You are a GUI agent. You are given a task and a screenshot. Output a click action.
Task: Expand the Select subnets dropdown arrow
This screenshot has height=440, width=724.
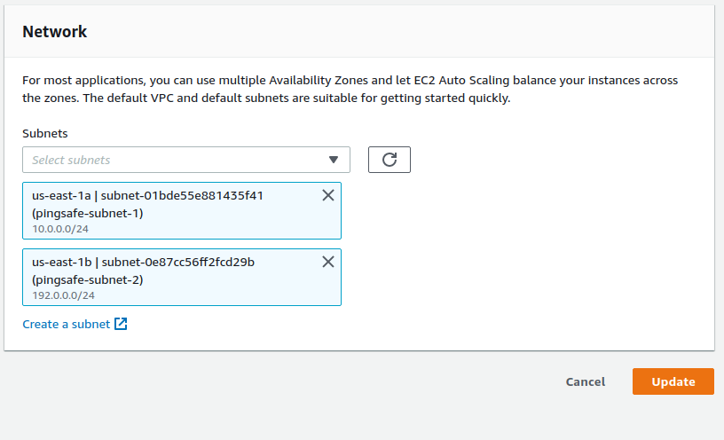point(334,160)
